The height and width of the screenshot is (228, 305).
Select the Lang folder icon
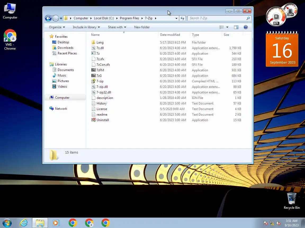pyautogui.click(x=93, y=42)
